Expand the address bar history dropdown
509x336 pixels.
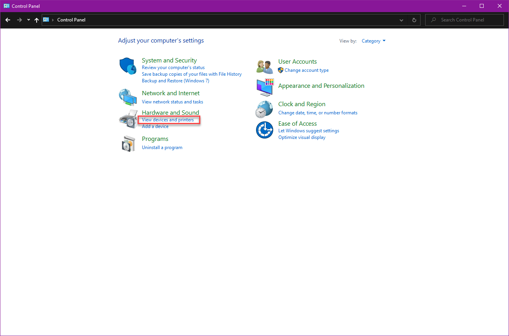402,20
